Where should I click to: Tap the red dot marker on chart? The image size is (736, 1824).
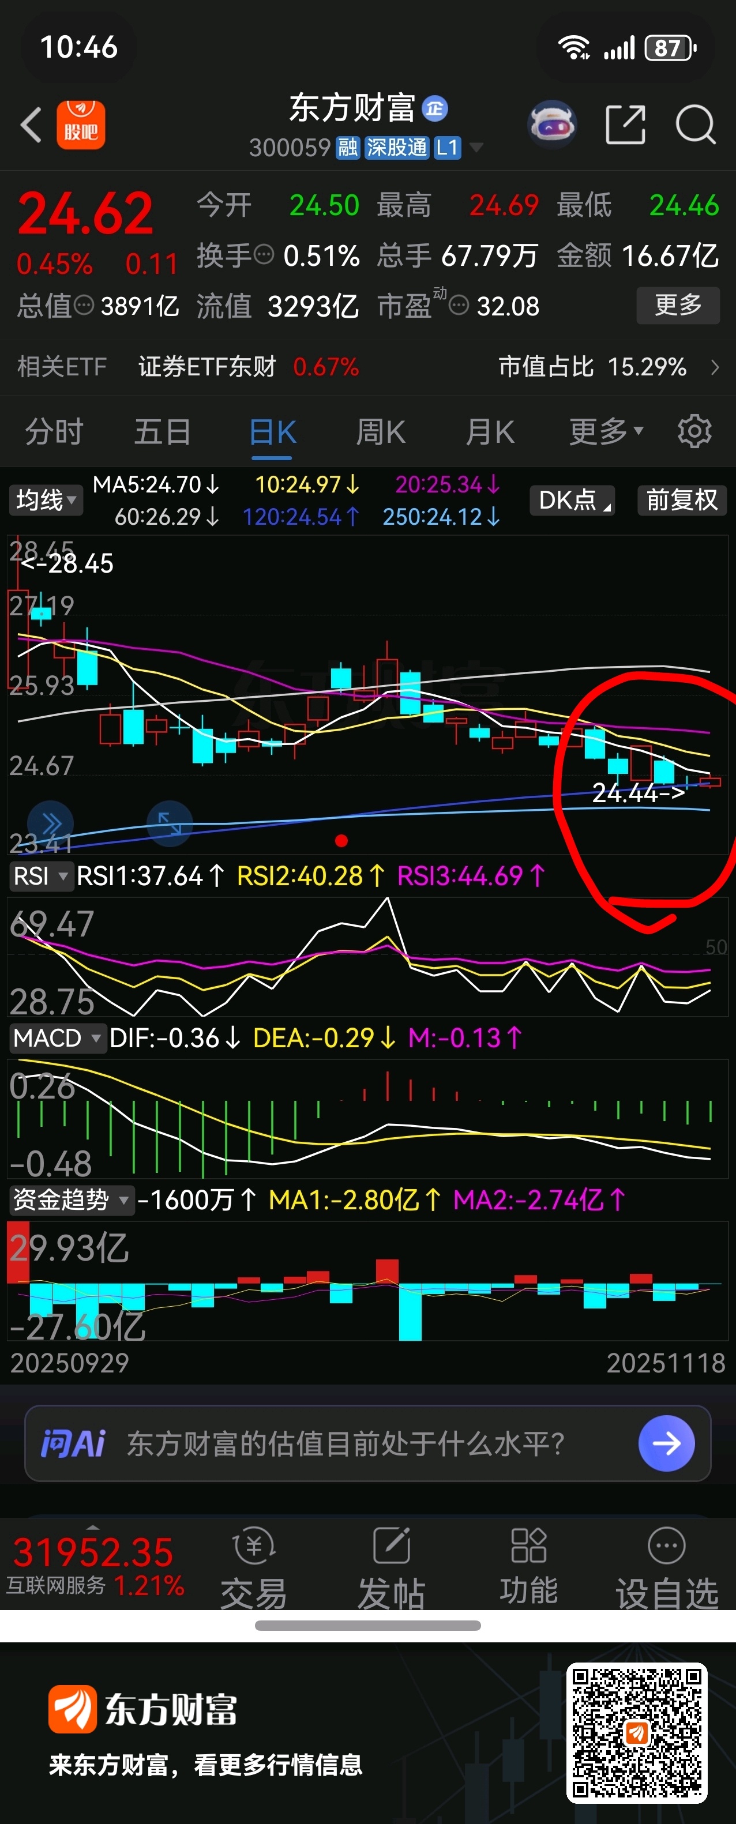pyautogui.click(x=341, y=840)
